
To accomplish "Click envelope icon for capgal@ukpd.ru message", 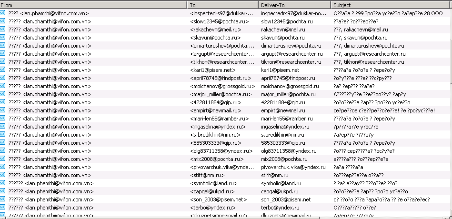I will 2,191.
